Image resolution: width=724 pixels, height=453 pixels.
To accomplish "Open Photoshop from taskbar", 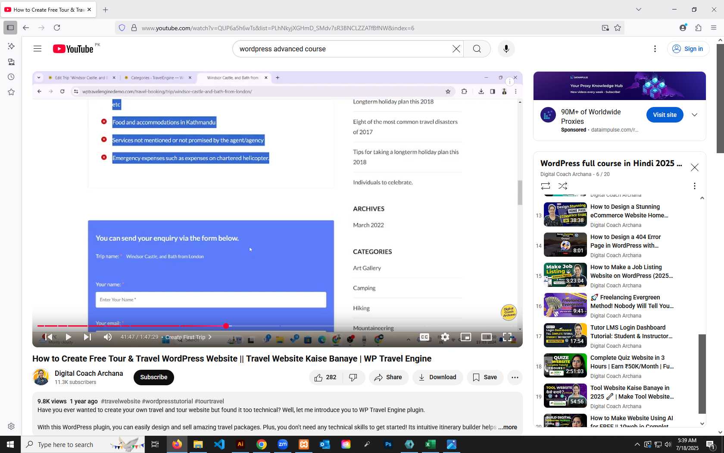I will click(x=388, y=444).
